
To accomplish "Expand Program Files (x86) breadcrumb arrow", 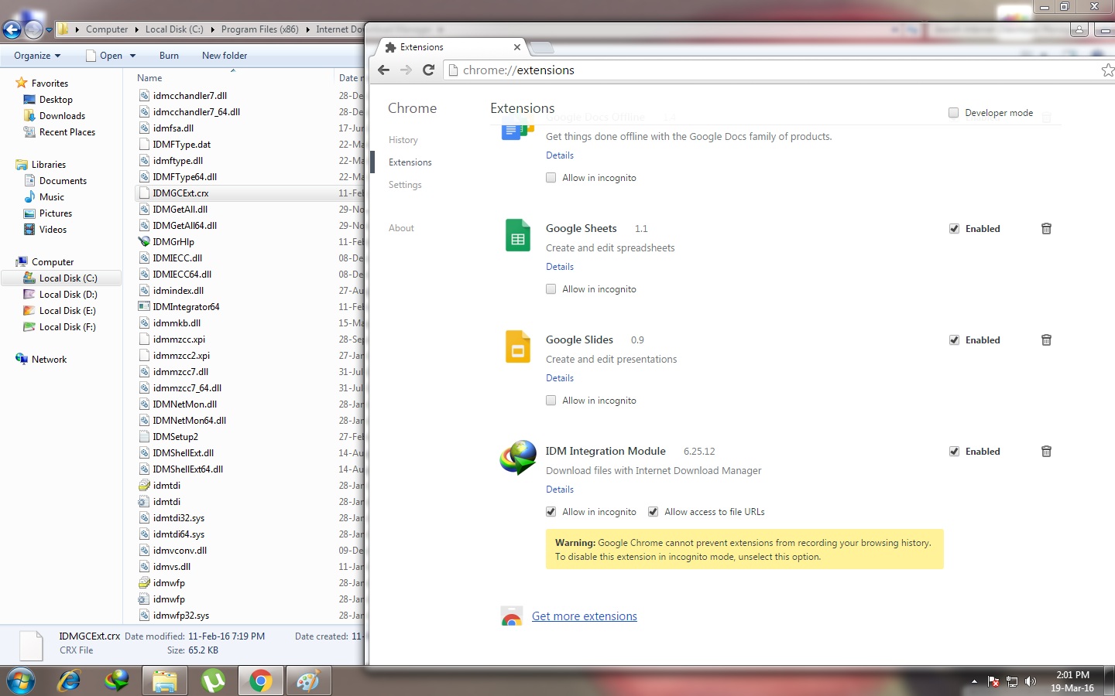I will 307,29.
